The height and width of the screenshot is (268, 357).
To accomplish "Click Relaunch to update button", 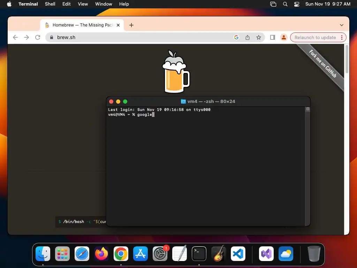I will pos(315,37).
